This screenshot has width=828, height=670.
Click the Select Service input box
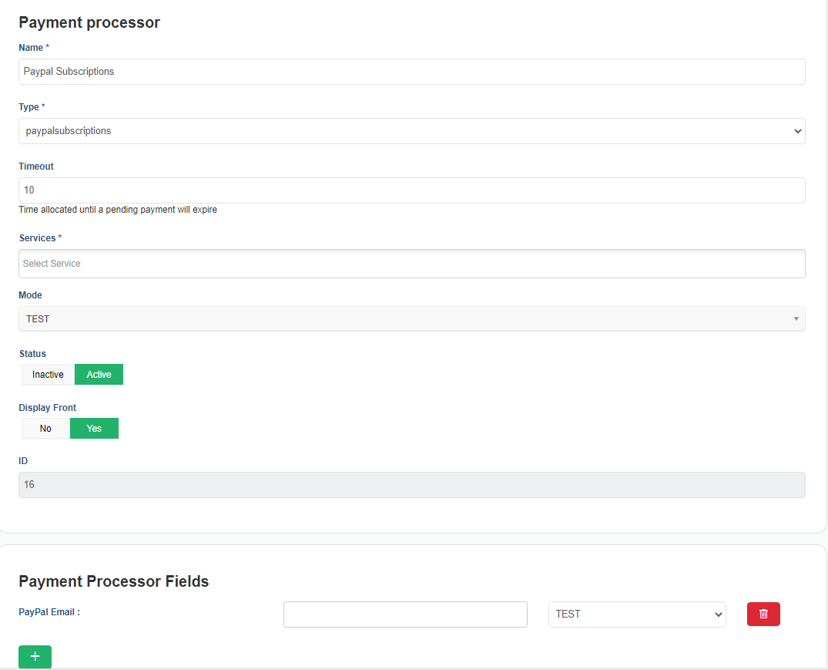412,264
